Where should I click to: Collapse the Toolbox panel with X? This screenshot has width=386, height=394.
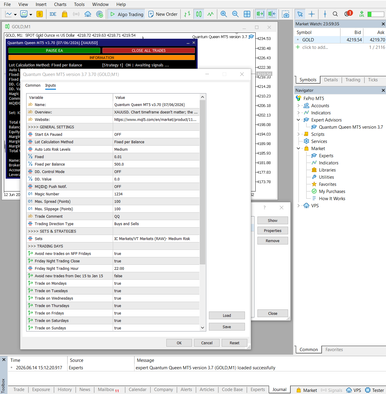point(4,360)
